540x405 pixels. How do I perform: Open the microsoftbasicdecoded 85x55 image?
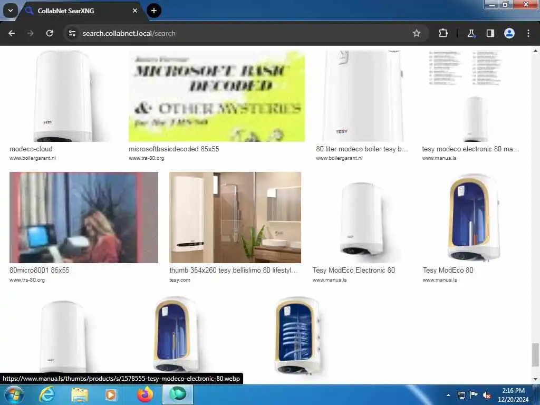tap(217, 96)
